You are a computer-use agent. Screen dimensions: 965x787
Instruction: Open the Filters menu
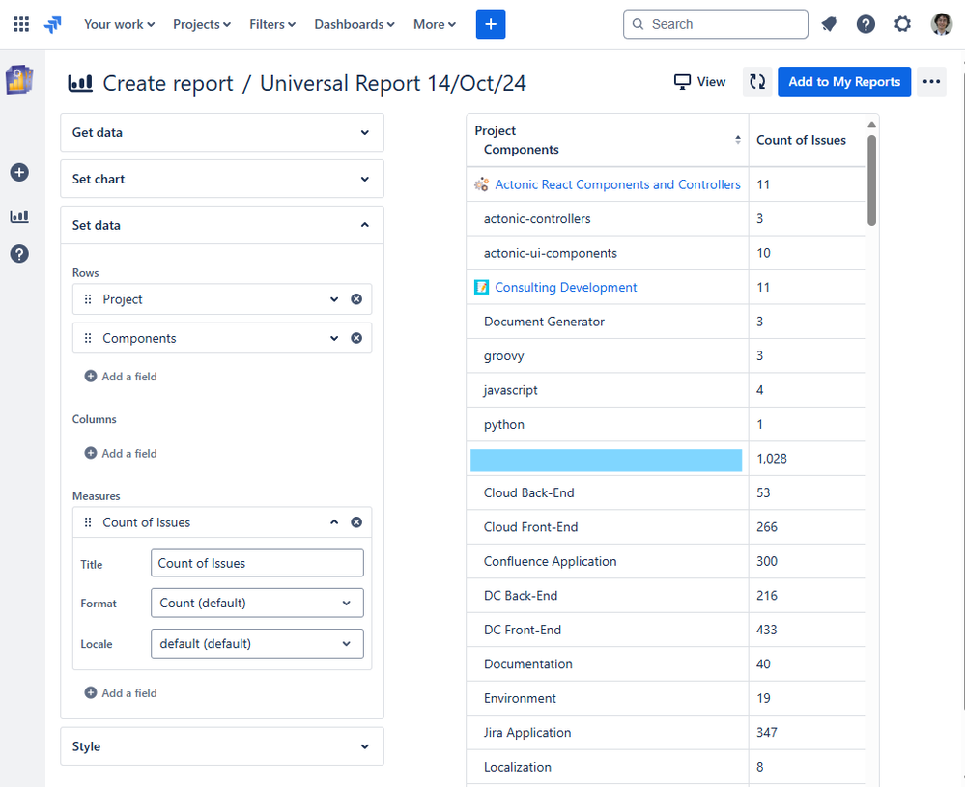point(272,24)
